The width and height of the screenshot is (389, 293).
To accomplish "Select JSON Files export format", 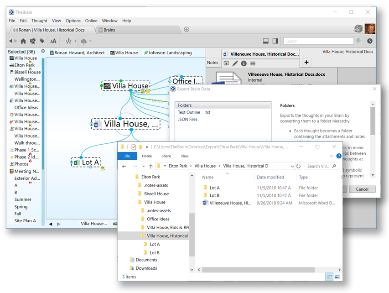I will tap(187, 120).
